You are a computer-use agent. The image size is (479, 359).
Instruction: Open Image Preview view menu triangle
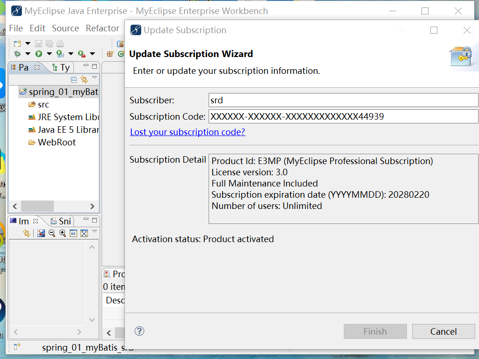[x=94, y=232]
